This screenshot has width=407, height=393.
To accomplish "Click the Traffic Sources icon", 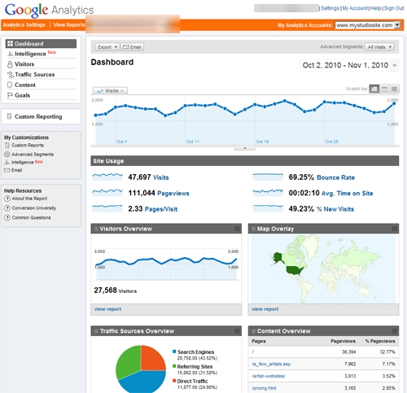I will click(x=10, y=75).
